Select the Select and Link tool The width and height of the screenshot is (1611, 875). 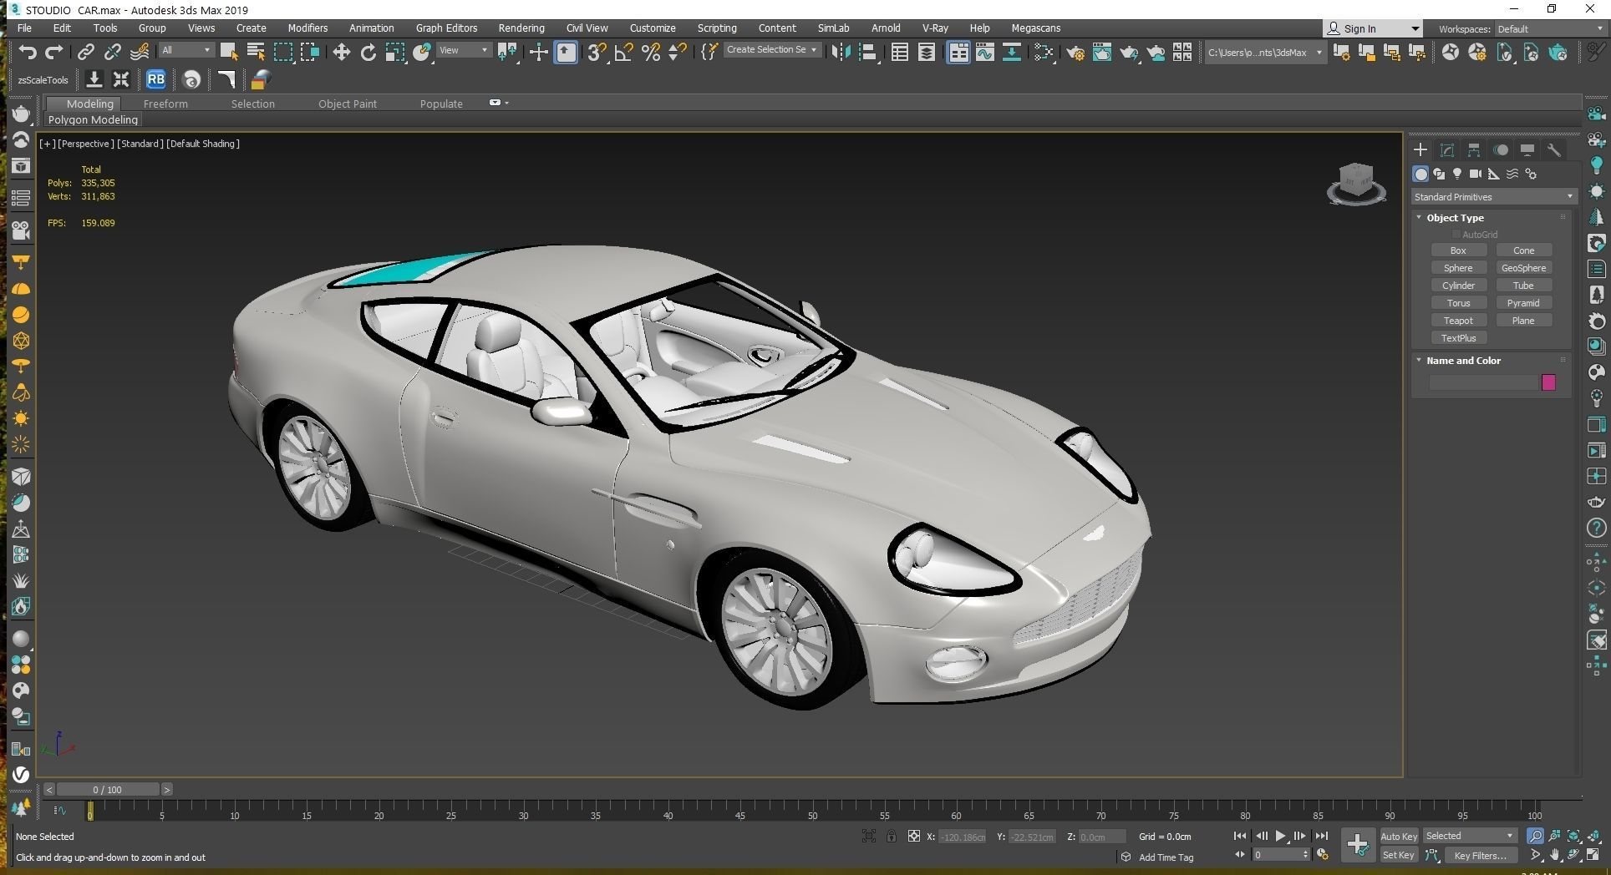click(x=85, y=52)
